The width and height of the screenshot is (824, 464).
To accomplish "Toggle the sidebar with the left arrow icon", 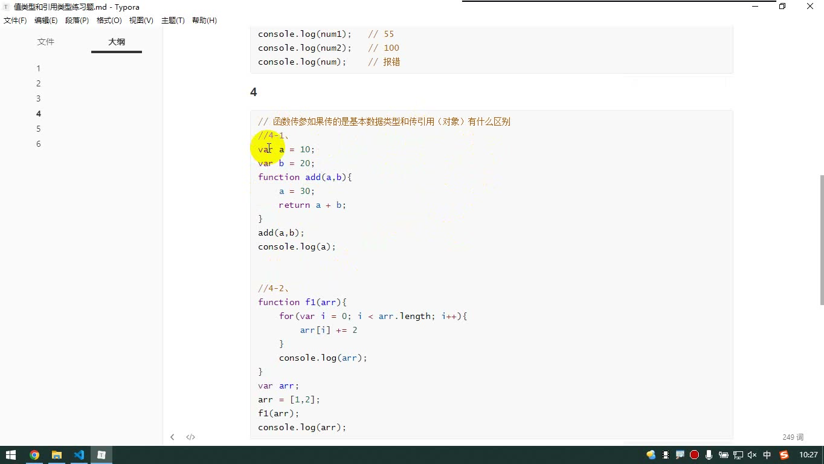I will (x=172, y=437).
